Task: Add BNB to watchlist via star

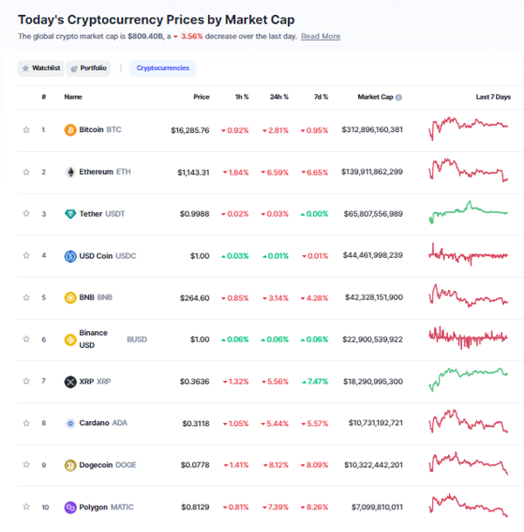Action: click(x=26, y=298)
